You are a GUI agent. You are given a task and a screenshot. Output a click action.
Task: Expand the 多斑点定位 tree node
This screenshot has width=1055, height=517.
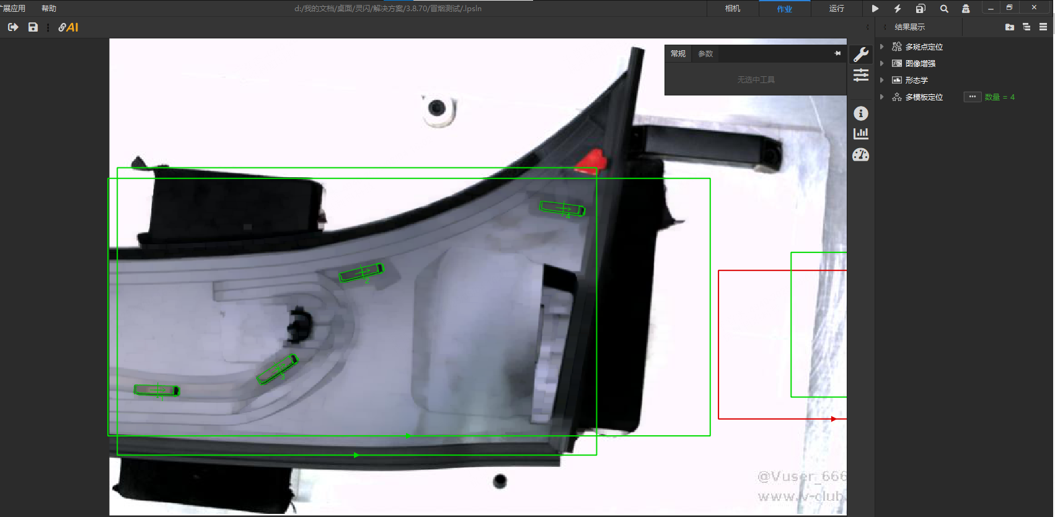click(x=882, y=46)
